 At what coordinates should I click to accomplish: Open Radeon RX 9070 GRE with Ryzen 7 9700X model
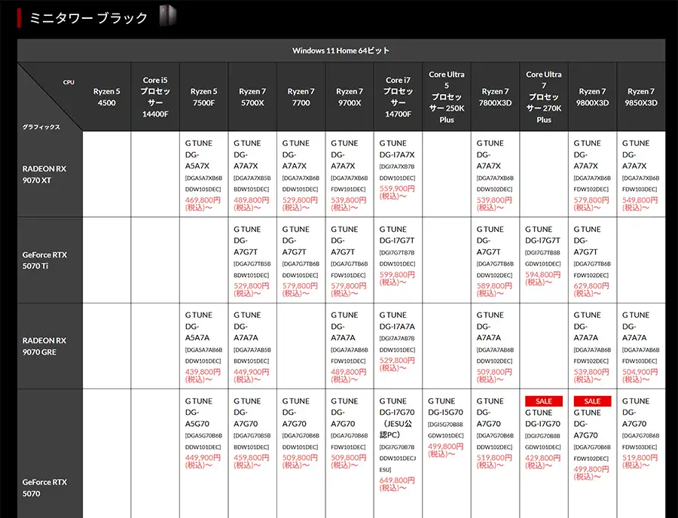click(x=349, y=346)
